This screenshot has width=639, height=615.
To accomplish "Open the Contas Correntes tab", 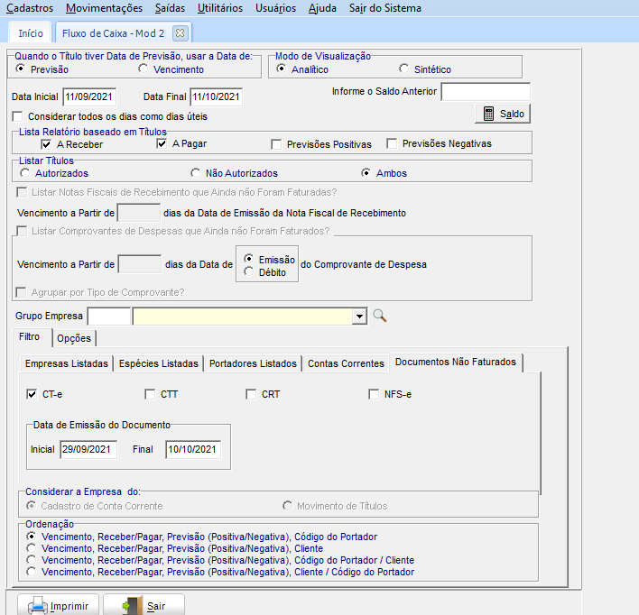I will [x=346, y=363].
